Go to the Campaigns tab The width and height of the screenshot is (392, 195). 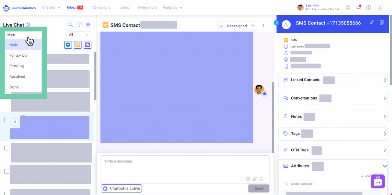point(101,8)
